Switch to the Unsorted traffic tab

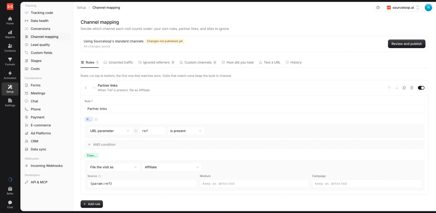(x=118, y=62)
